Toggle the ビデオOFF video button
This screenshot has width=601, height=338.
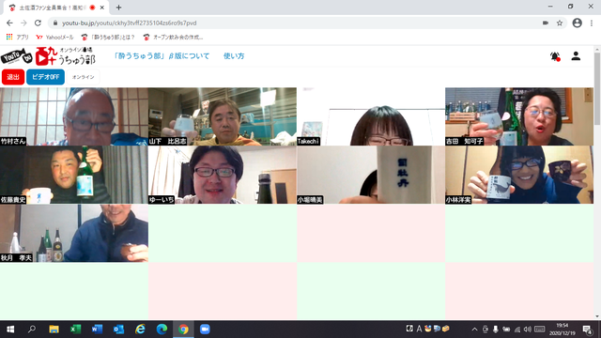[x=45, y=77]
